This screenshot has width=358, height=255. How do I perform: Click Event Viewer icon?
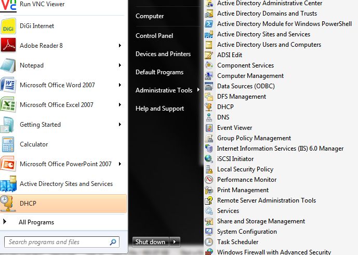pyautogui.click(x=209, y=128)
